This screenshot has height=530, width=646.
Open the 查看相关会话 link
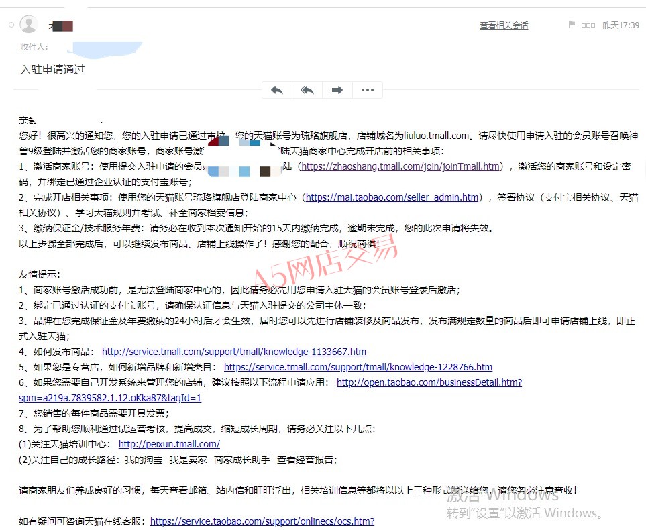pyautogui.click(x=504, y=25)
